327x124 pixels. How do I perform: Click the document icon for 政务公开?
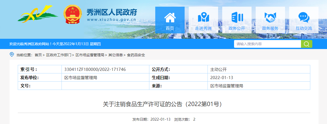point(237,17)
